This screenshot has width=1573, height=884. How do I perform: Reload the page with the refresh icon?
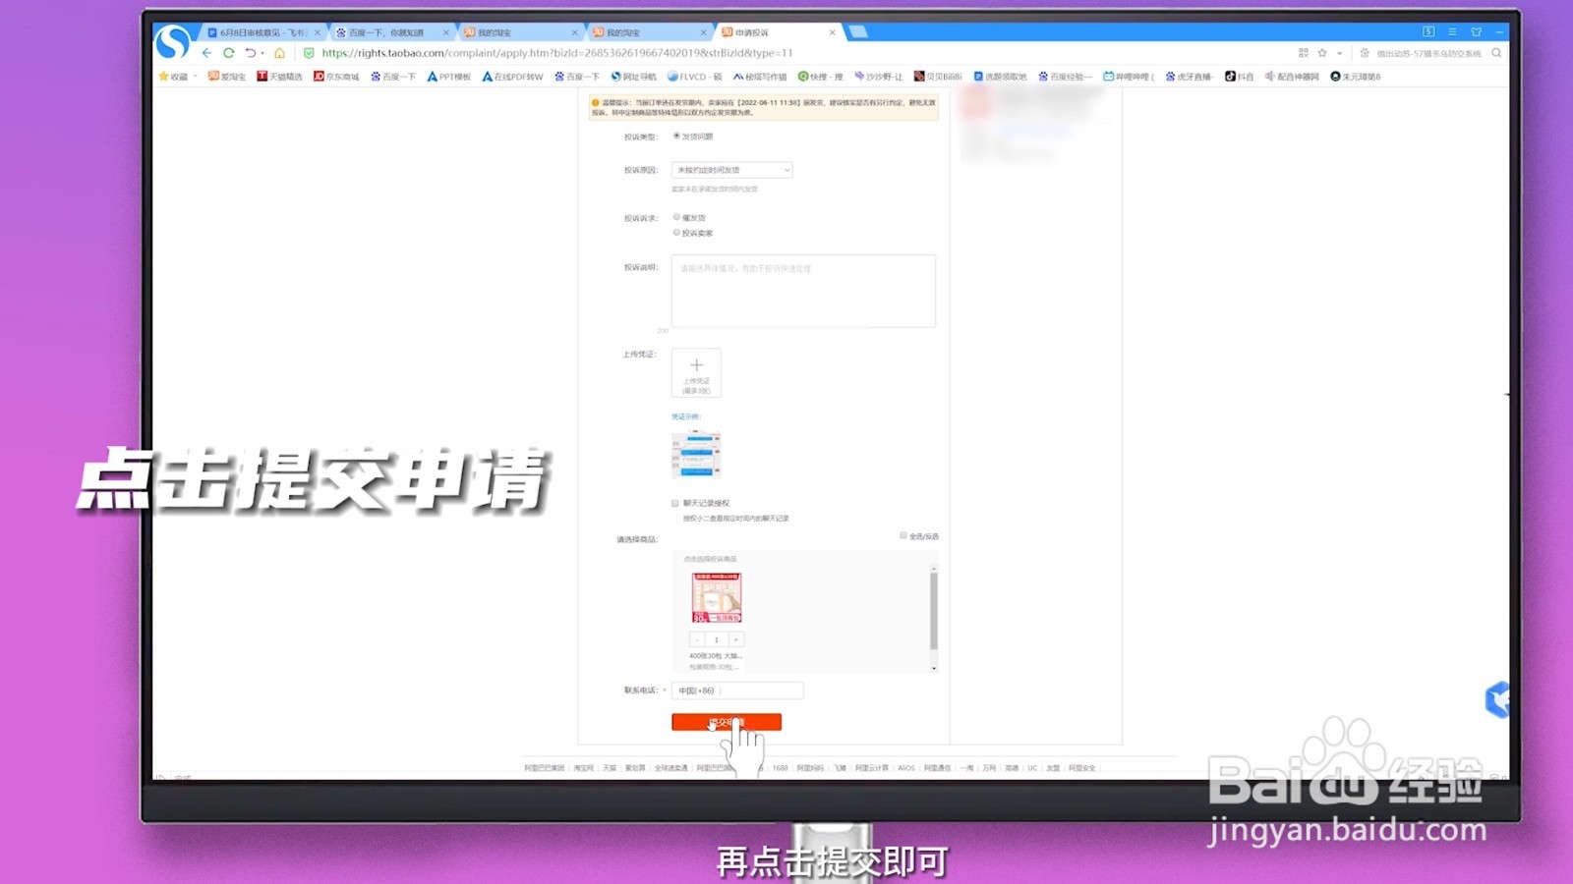coord(229,53)
